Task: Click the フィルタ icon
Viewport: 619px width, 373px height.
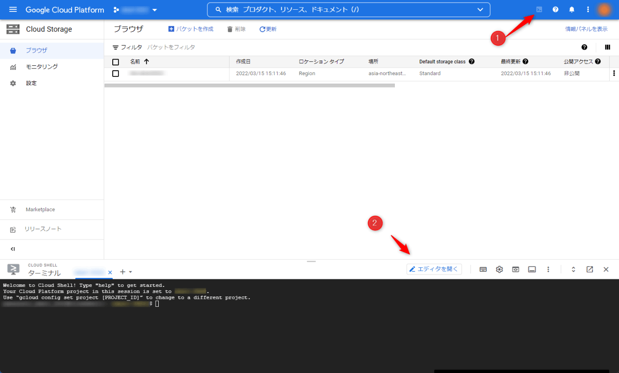Action: click(x=115, y=47)
